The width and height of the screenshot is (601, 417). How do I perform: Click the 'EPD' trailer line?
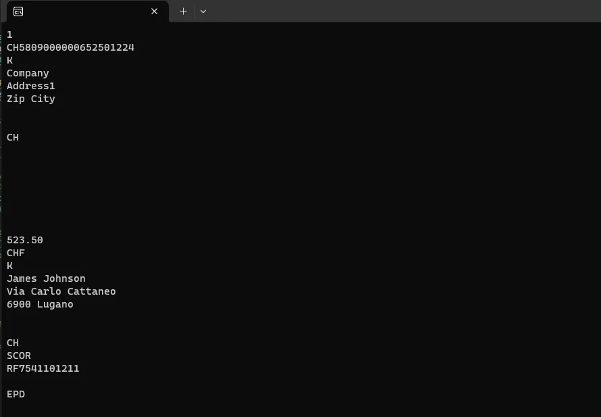click(x=16, y=394)
